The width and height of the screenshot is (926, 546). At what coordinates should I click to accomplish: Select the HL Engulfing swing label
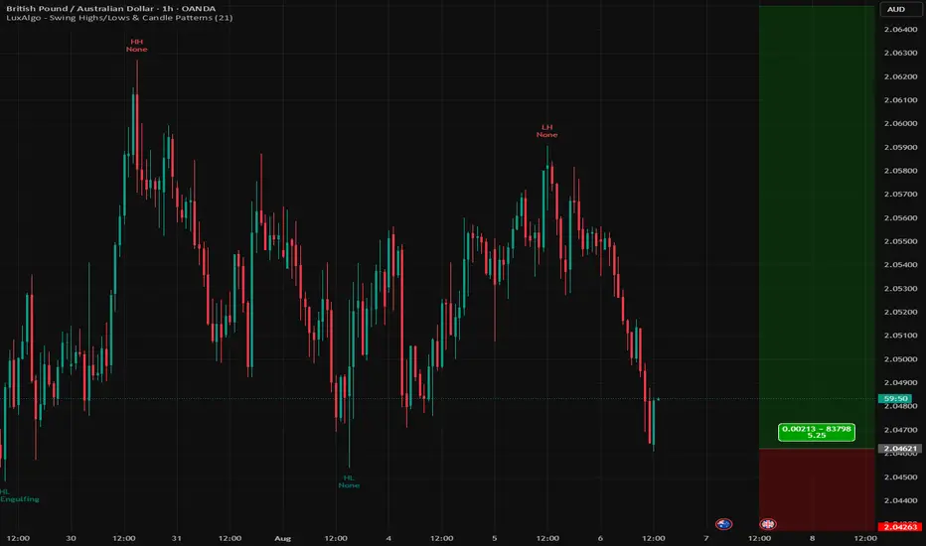click(x=20, y=495)
